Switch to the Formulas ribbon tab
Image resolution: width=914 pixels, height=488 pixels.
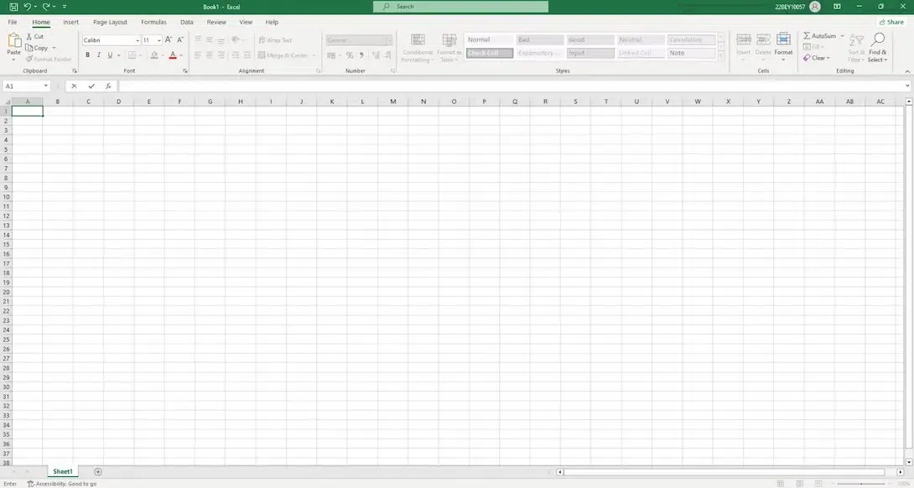(x=153, y=22)
